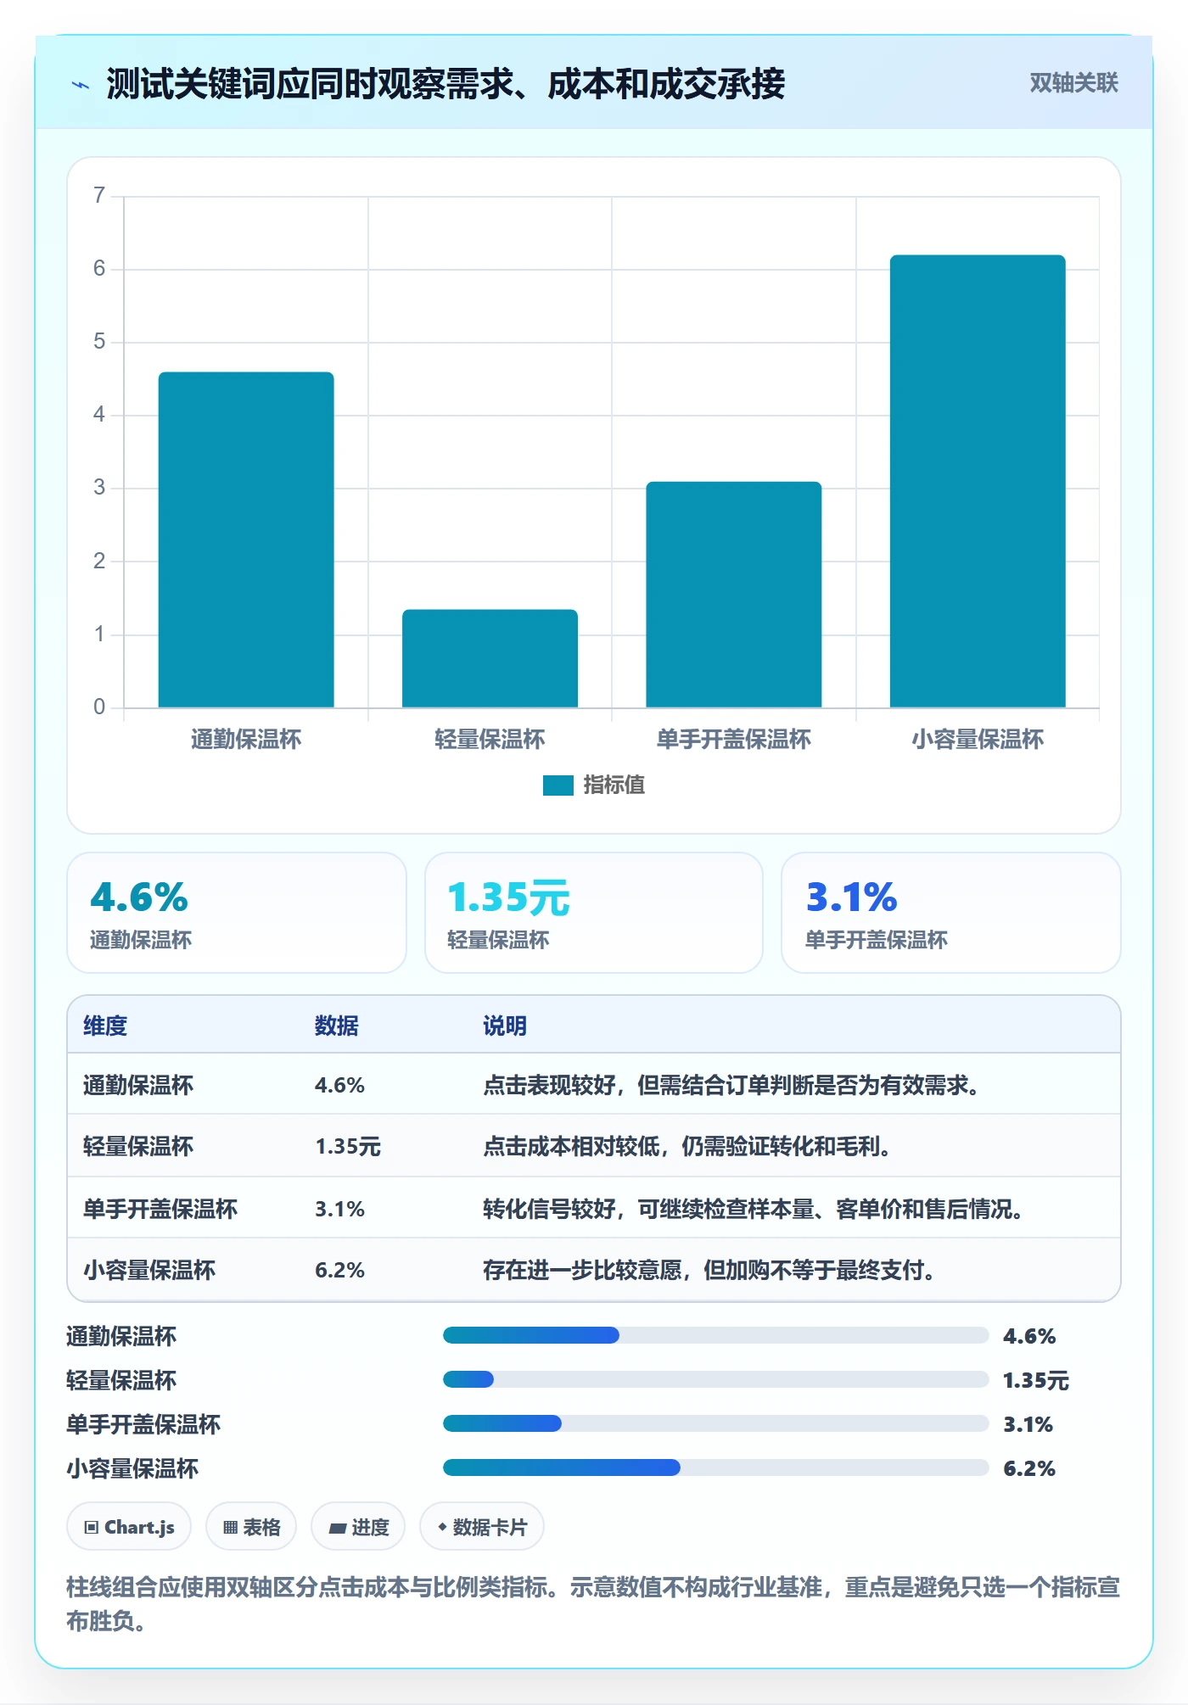Click the 1.35元 progress value label
1188x1705 pixels.
(1036, 1380)
